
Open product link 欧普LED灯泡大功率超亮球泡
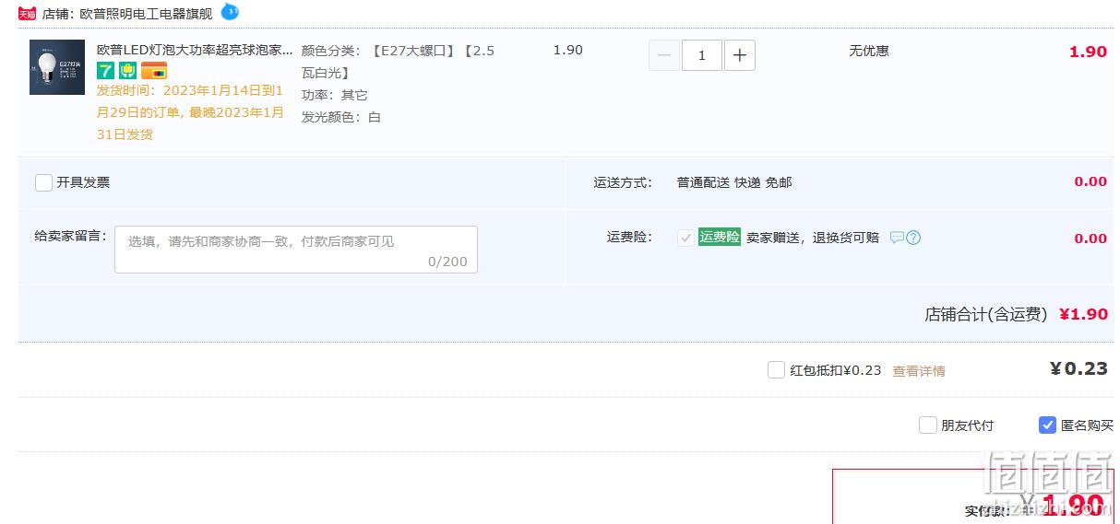(195, 50)
